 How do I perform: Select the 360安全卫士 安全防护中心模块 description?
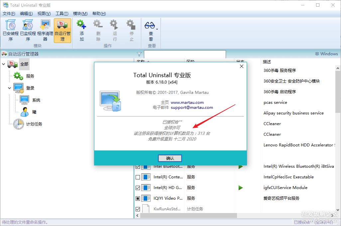click(x=291, y=81)
